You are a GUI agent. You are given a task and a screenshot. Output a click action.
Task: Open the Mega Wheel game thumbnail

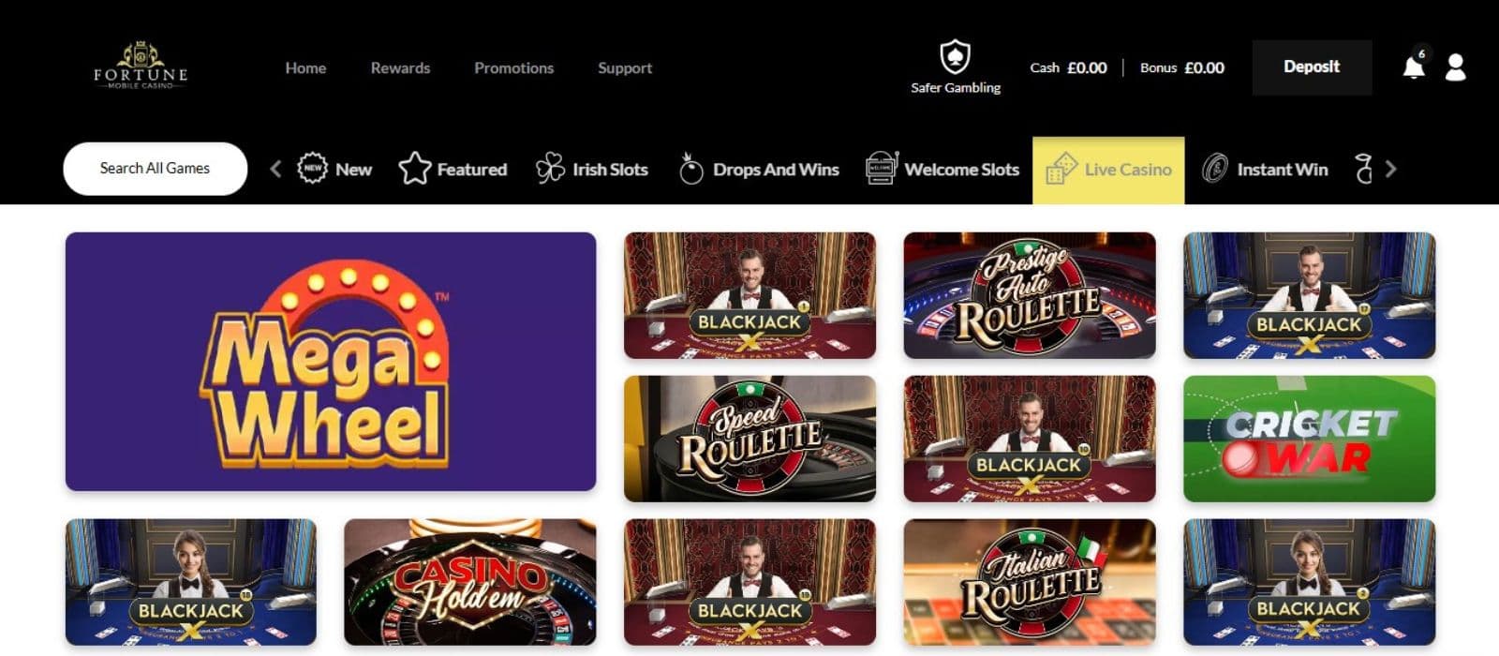coord(331,362)
